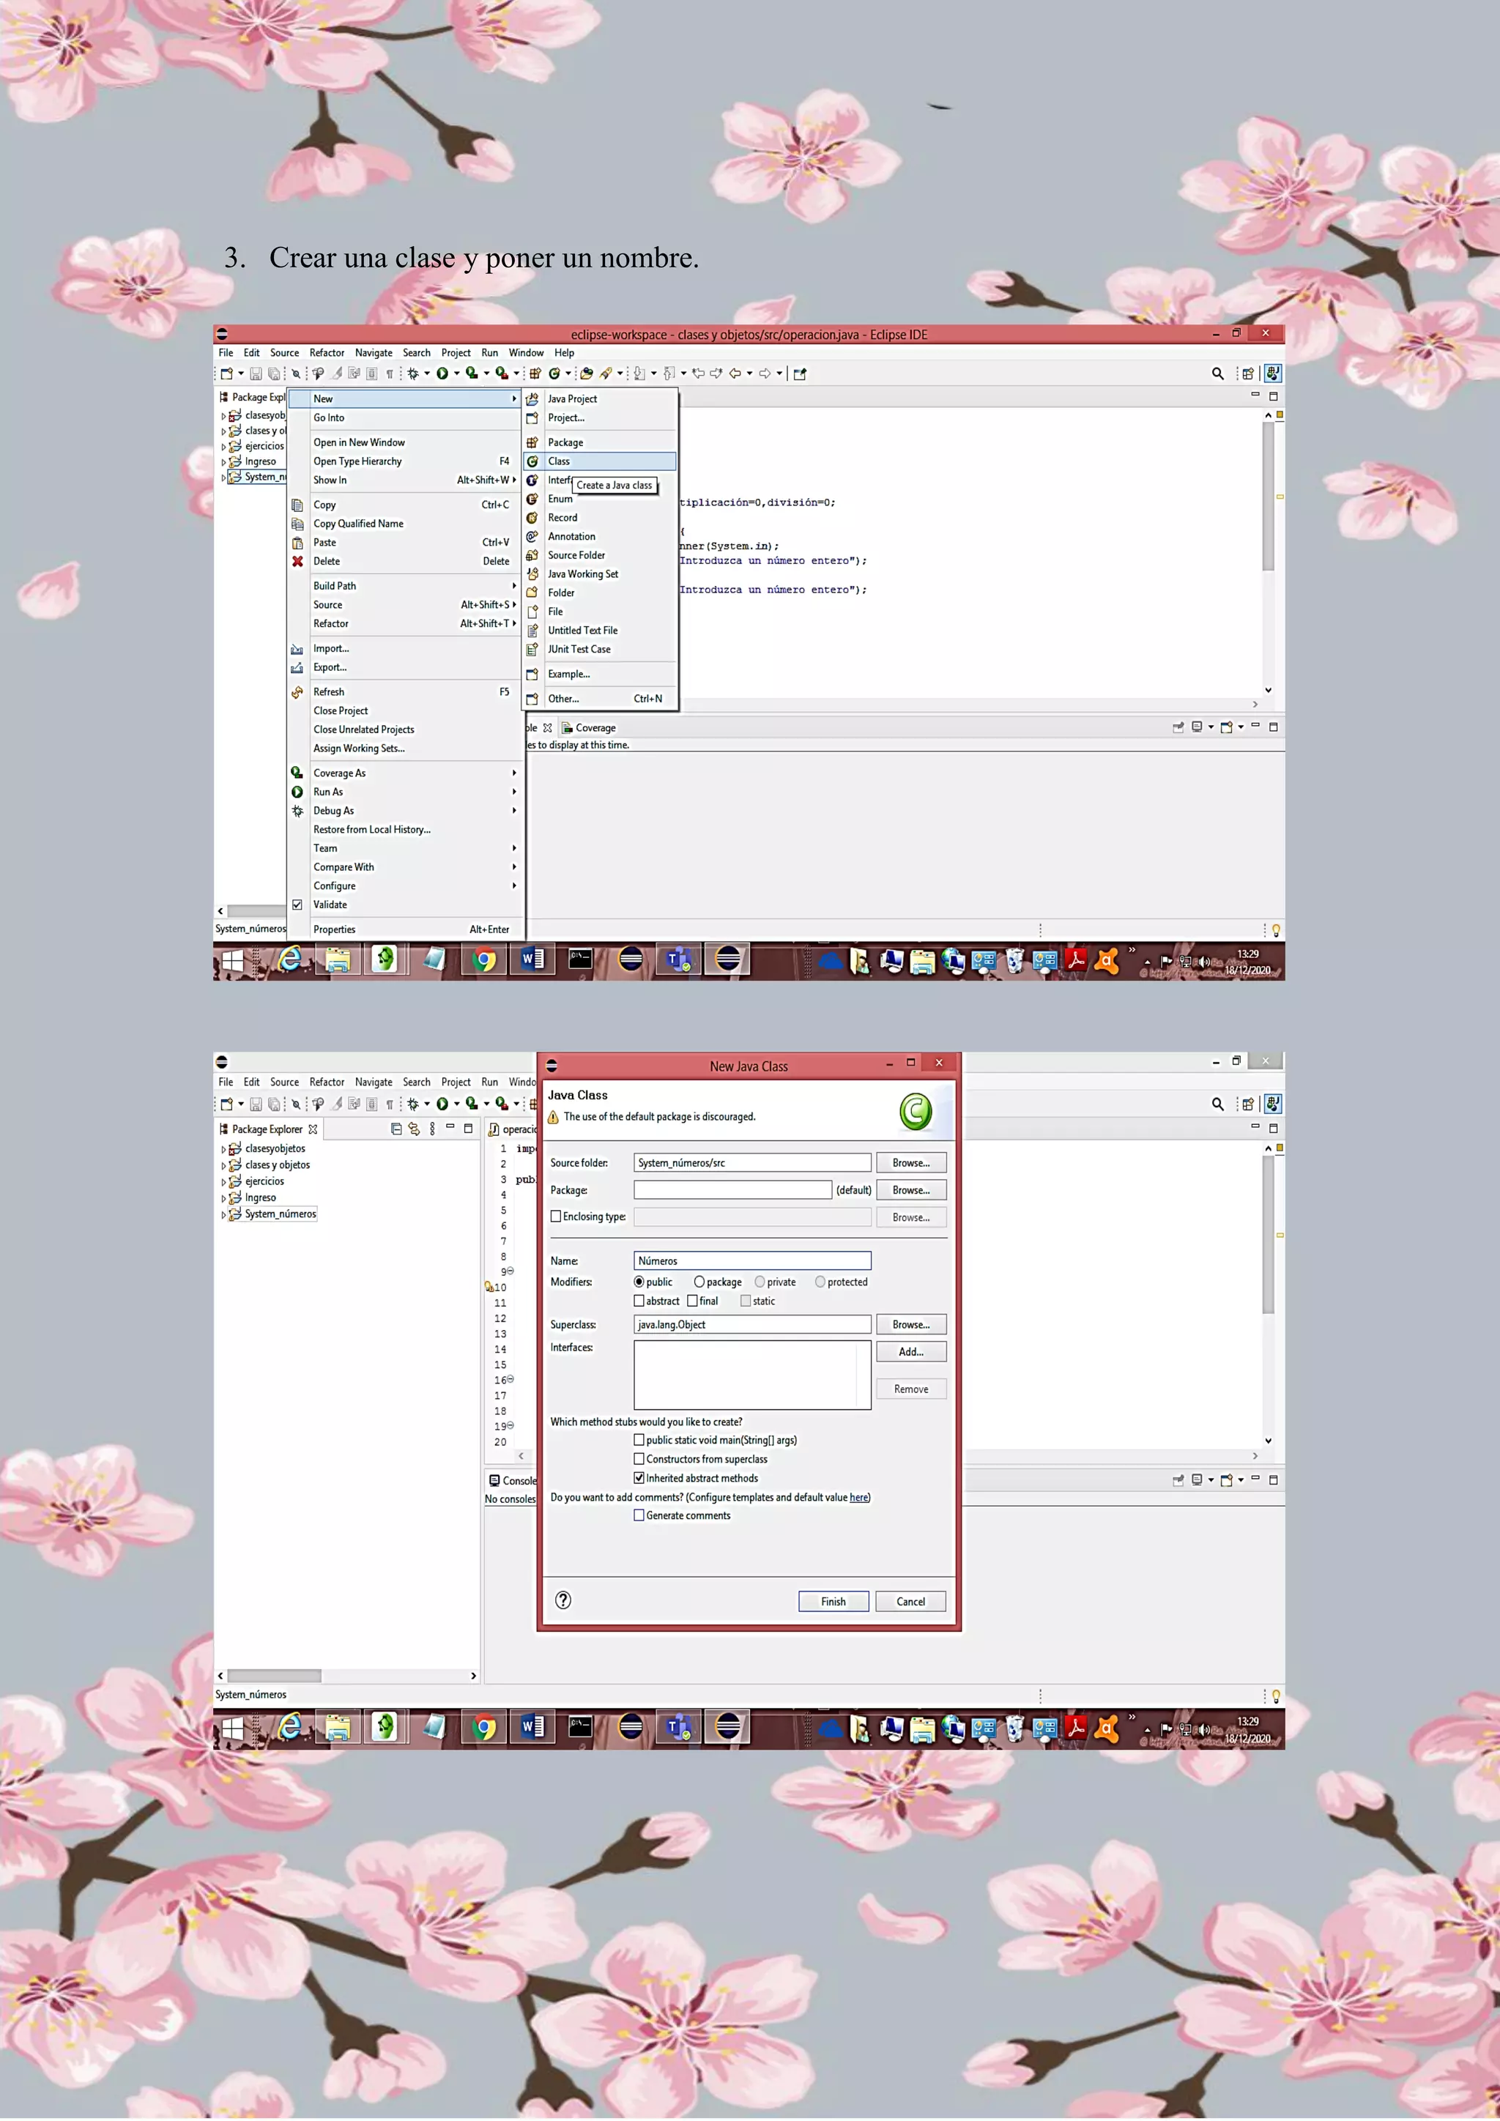Enable public static void main checkbox

[x=639, y=1440]
